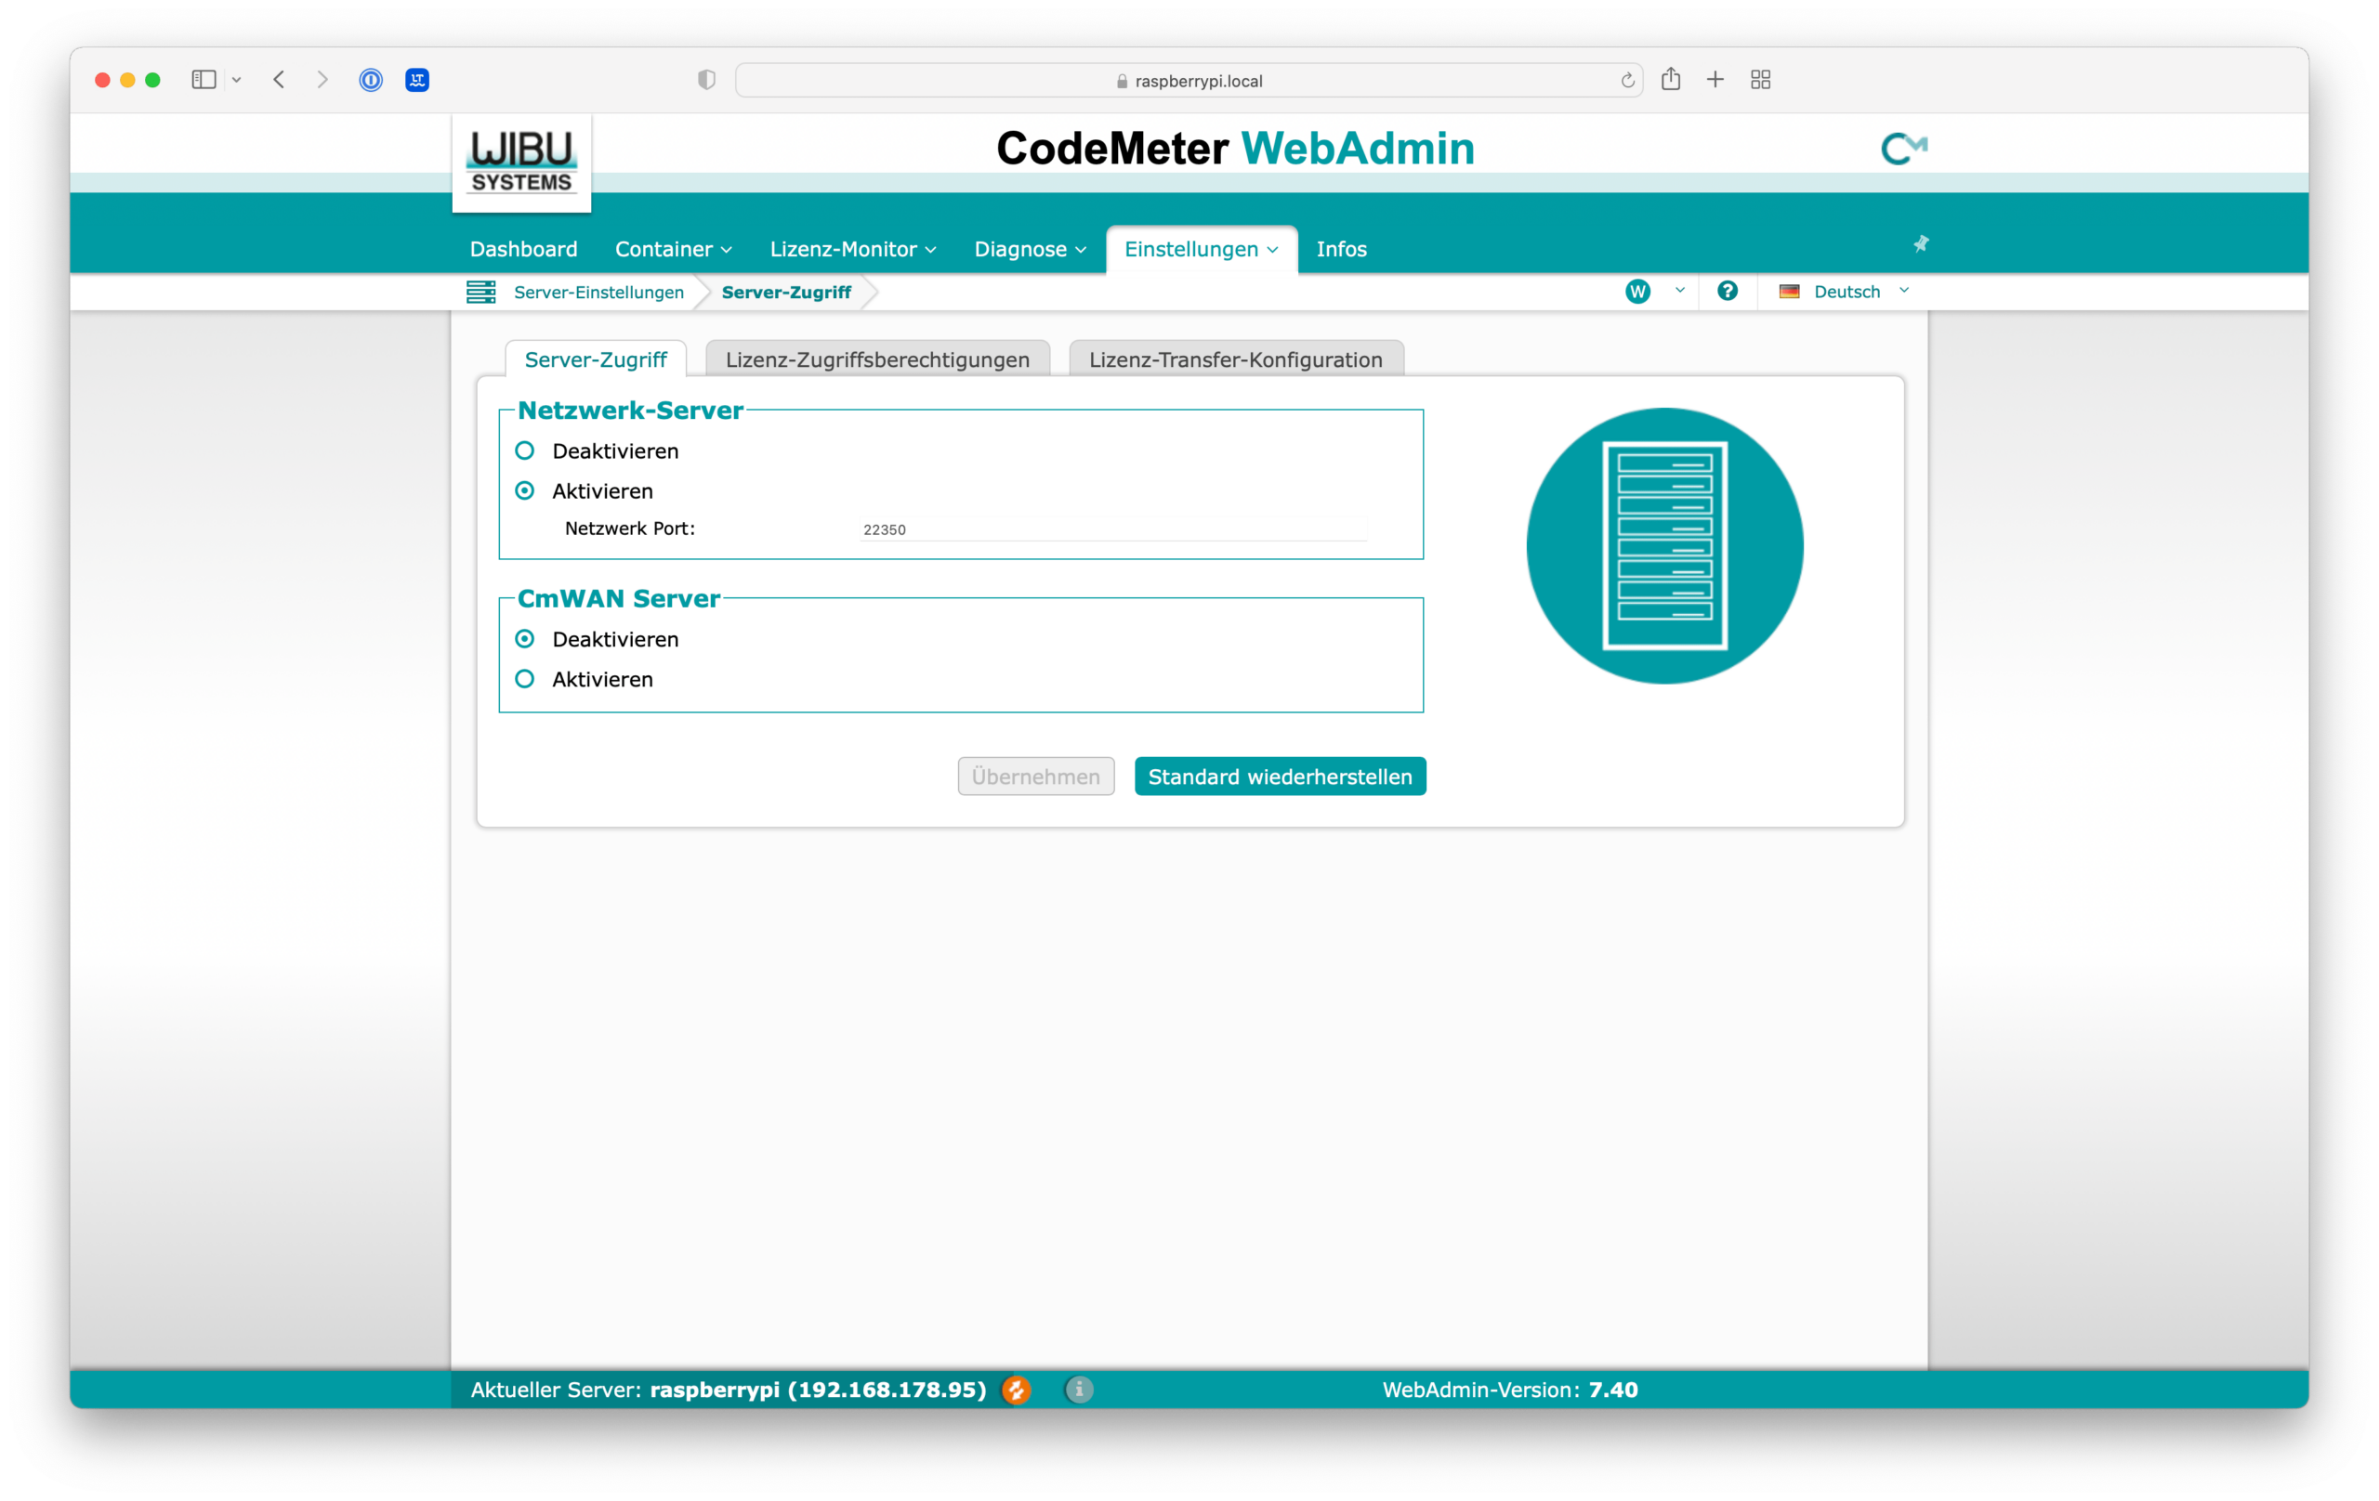Select Aktivieren under Netzwerk-Server
Screen dimensions: 2379x1501
coord(525,490)
